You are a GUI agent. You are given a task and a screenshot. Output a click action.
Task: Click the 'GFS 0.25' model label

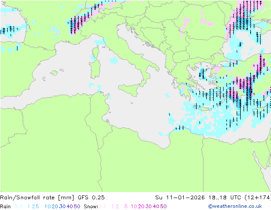pos(91,198)
